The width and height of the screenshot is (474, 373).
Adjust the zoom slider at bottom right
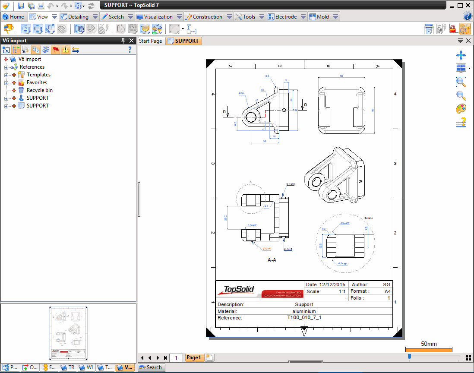coord(409,357)
